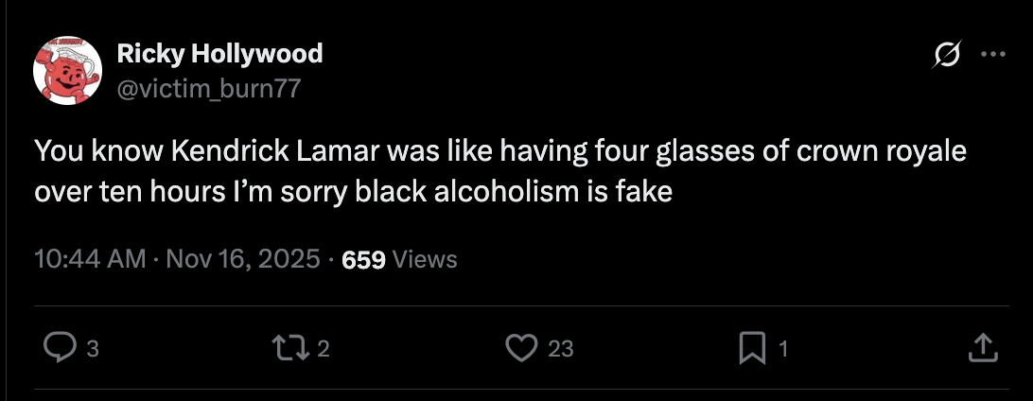
Task: Click the 10:44 AM timestamp
Action: coord(90,259)
